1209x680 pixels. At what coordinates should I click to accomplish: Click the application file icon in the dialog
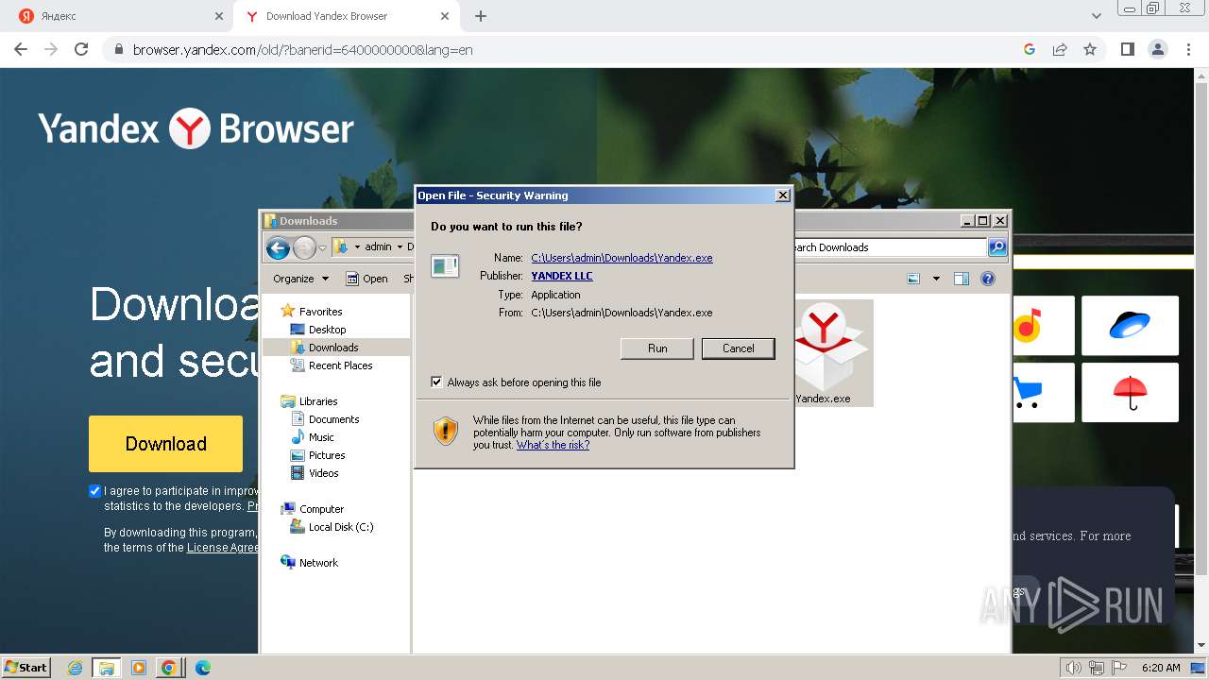click(445, 266)
